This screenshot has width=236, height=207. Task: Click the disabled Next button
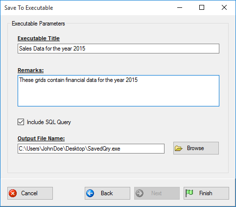coord(157,193)
